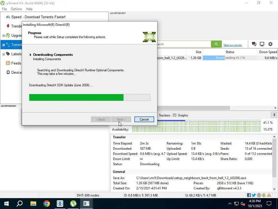The height and width of the screenshot is (209, 278).
Task: Select the torrent row name rom_hell_1.2_(4328...
Action: pyautogui.click(x=172, y=58)
